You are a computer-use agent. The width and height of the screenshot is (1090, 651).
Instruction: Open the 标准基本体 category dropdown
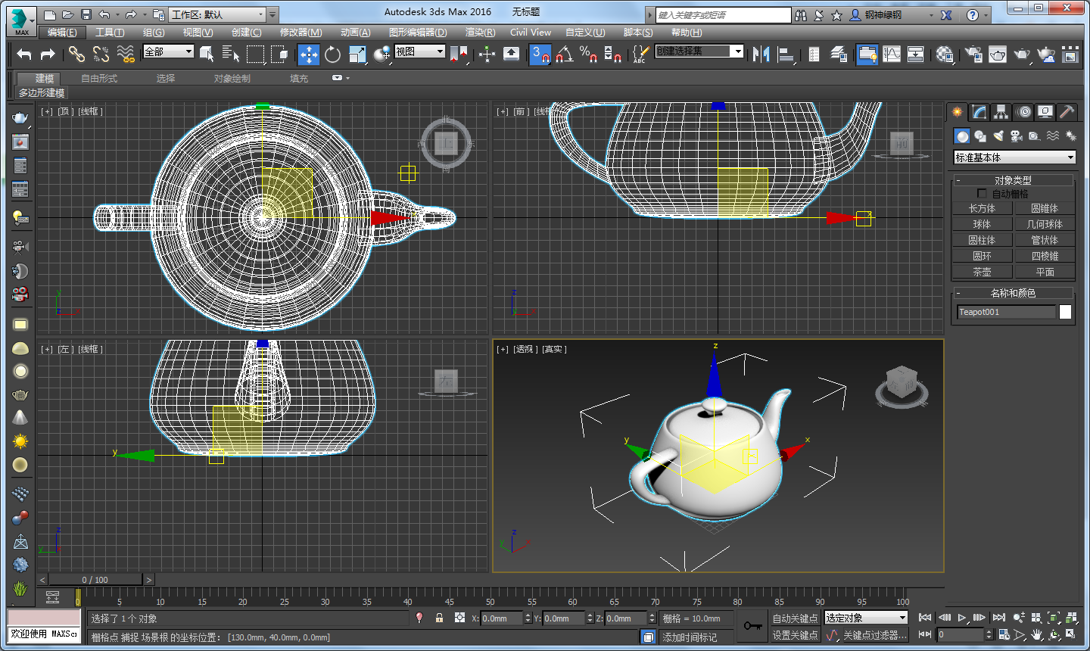(x=1014, y=157)
